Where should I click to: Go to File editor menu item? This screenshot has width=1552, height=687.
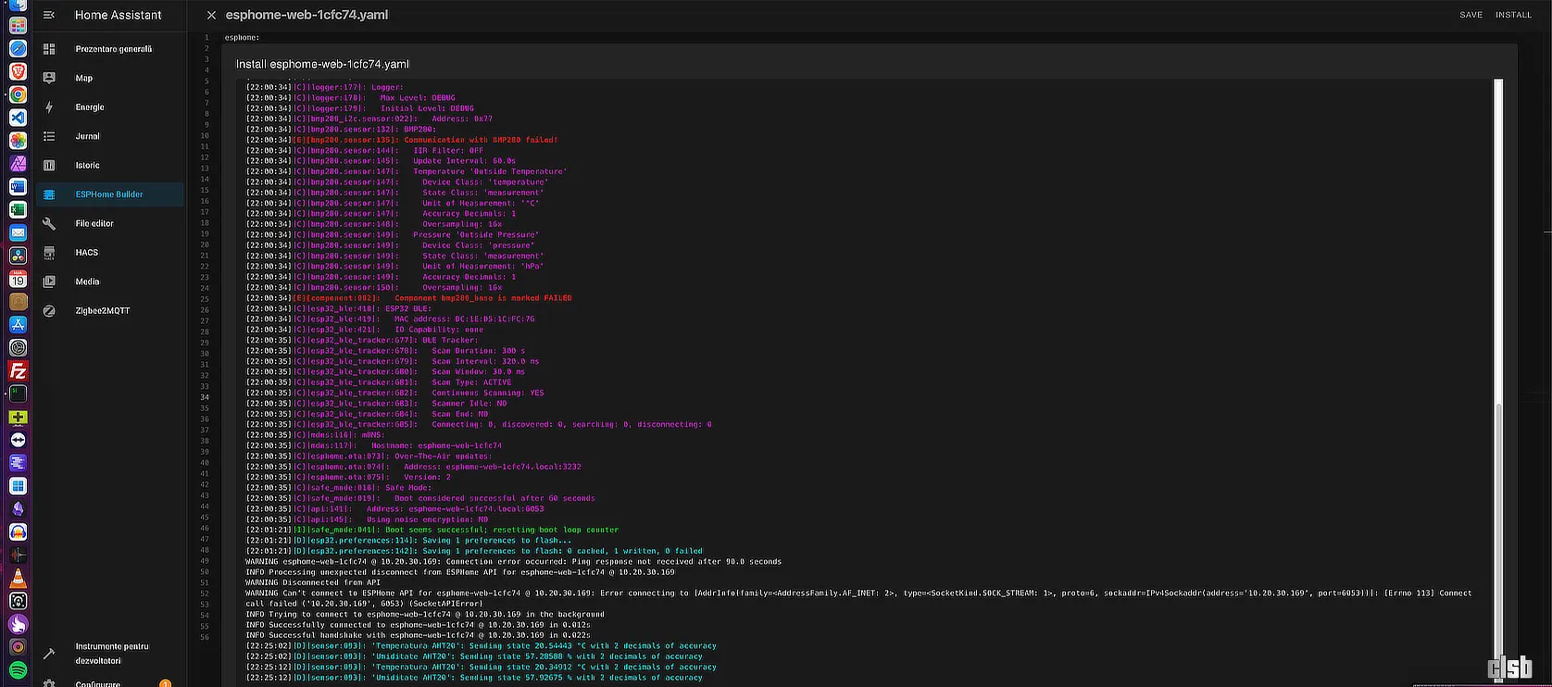[x=94, y=223]
